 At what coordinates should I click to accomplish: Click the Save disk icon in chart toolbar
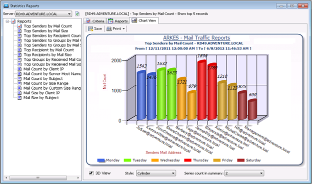point(90,29)
